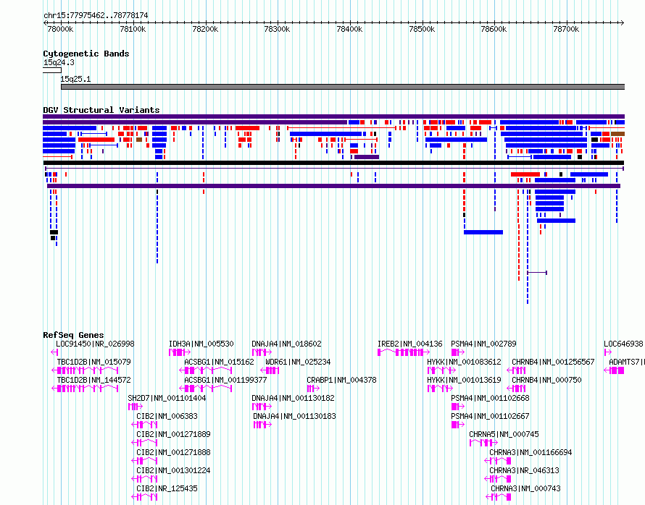Select the DNAJA4|NM_001130183 transcript label

pyautogui.click(x=294, y=416)
